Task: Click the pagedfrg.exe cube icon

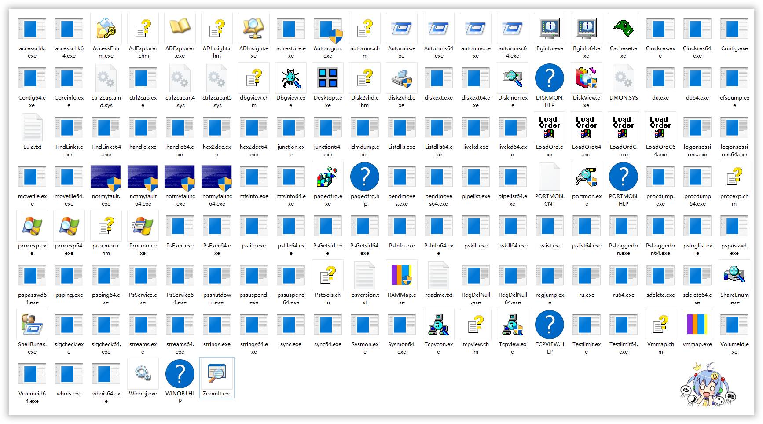Action: click(x=328, y=177)
